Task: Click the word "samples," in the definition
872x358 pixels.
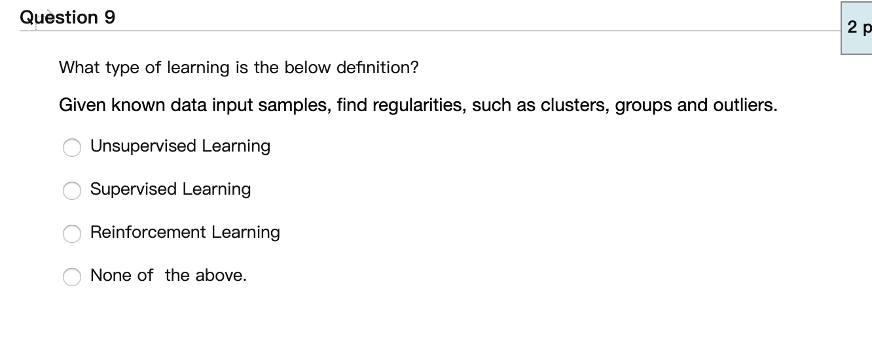Action: pos(296,106)
